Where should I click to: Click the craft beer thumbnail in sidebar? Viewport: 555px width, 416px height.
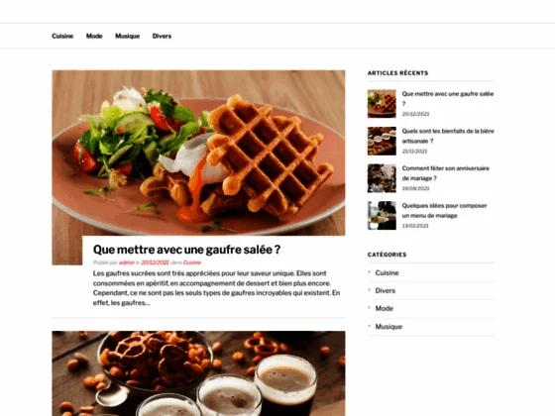[x=382, y=141]
